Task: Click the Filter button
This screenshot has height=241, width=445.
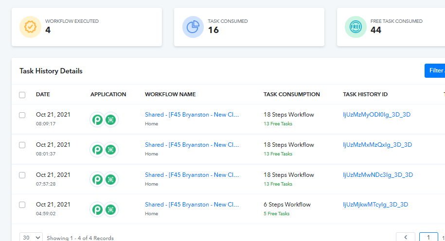Action: [435, 70]
